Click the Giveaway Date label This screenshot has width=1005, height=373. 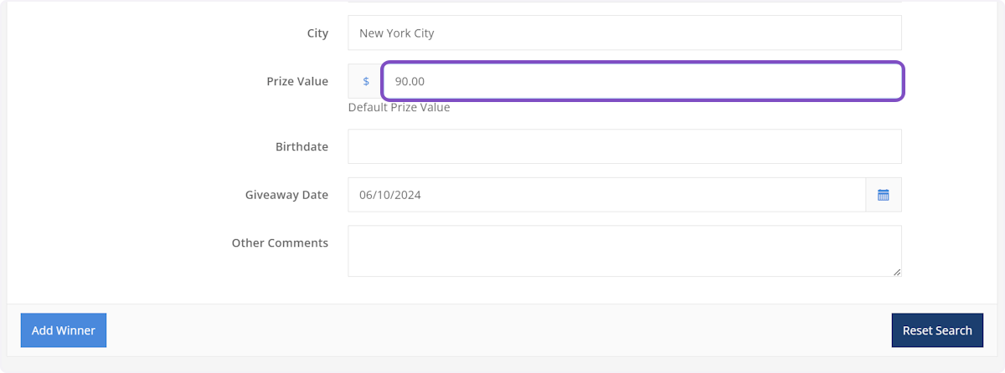[x=286, y=195]
